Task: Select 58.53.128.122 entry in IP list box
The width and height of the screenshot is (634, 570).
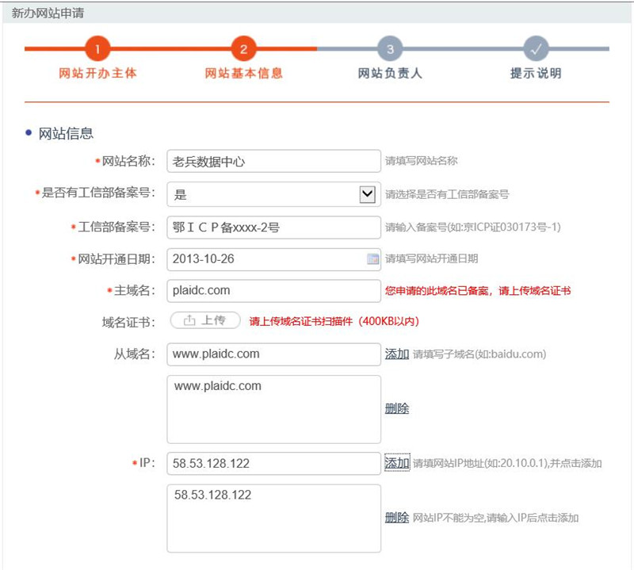Action: pos(212,495)
